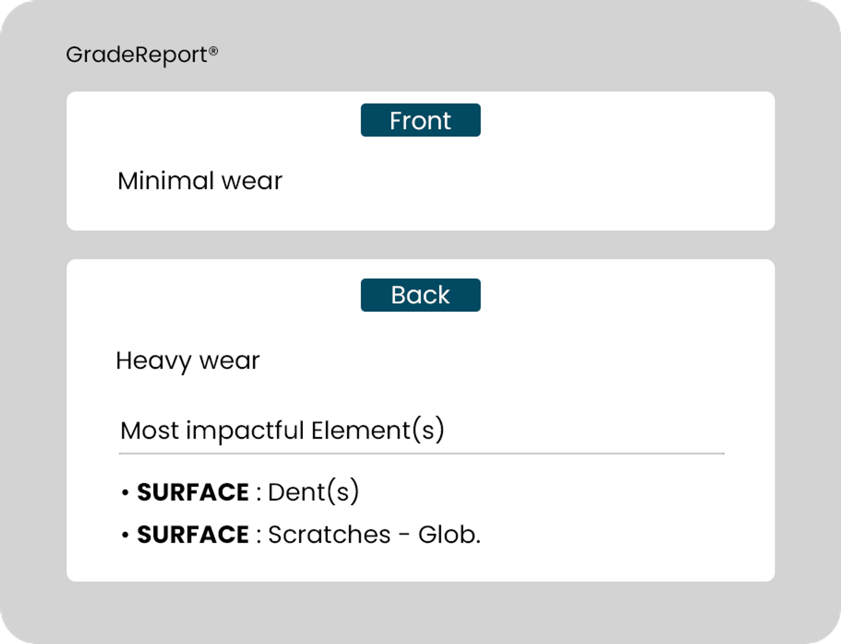
Task: Click the word "Most" in the heading
Action: pos(150,430)
